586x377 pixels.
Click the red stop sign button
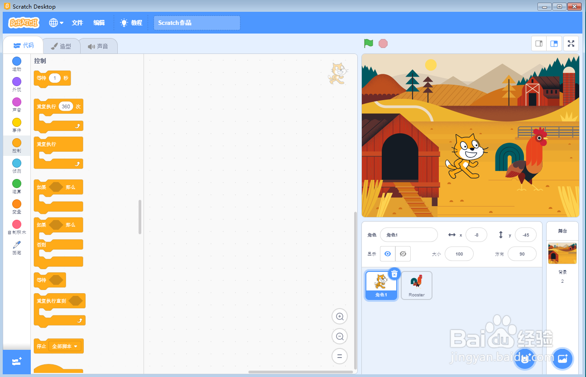383,43
